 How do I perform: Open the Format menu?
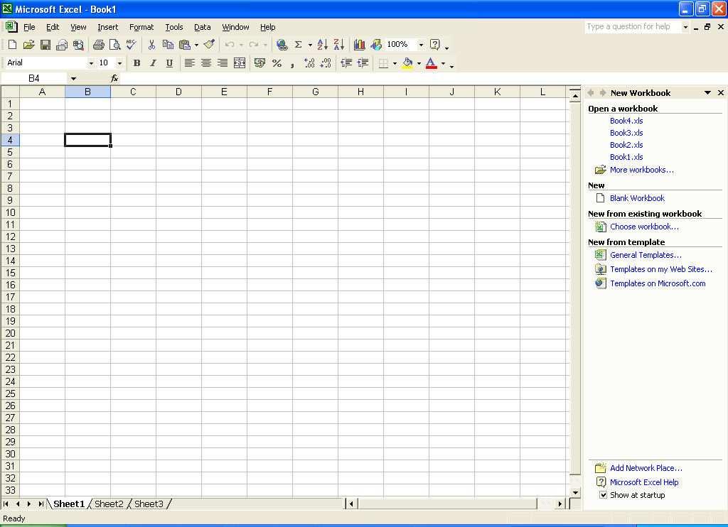[x=141, y=27]
